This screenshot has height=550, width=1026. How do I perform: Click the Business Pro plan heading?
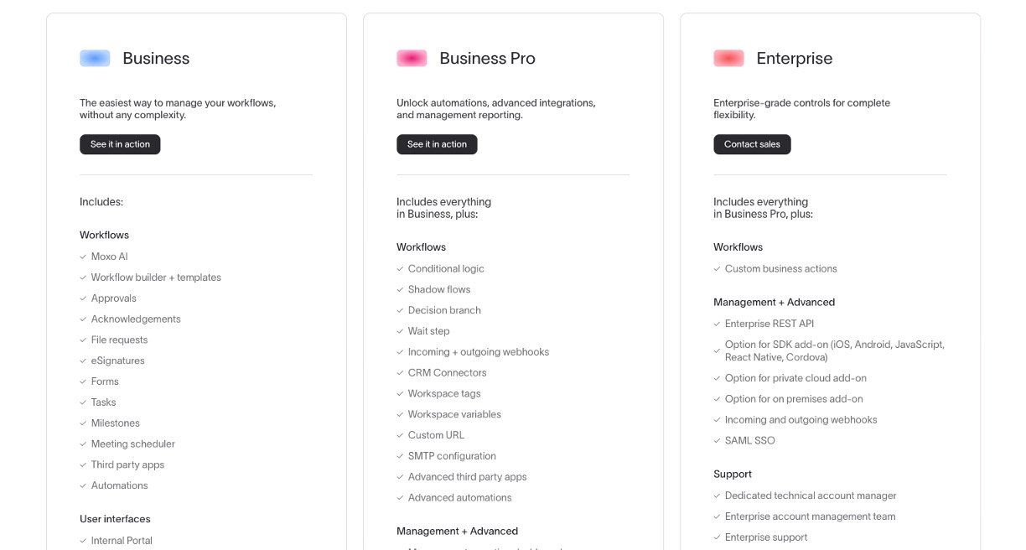coord(487,59)
